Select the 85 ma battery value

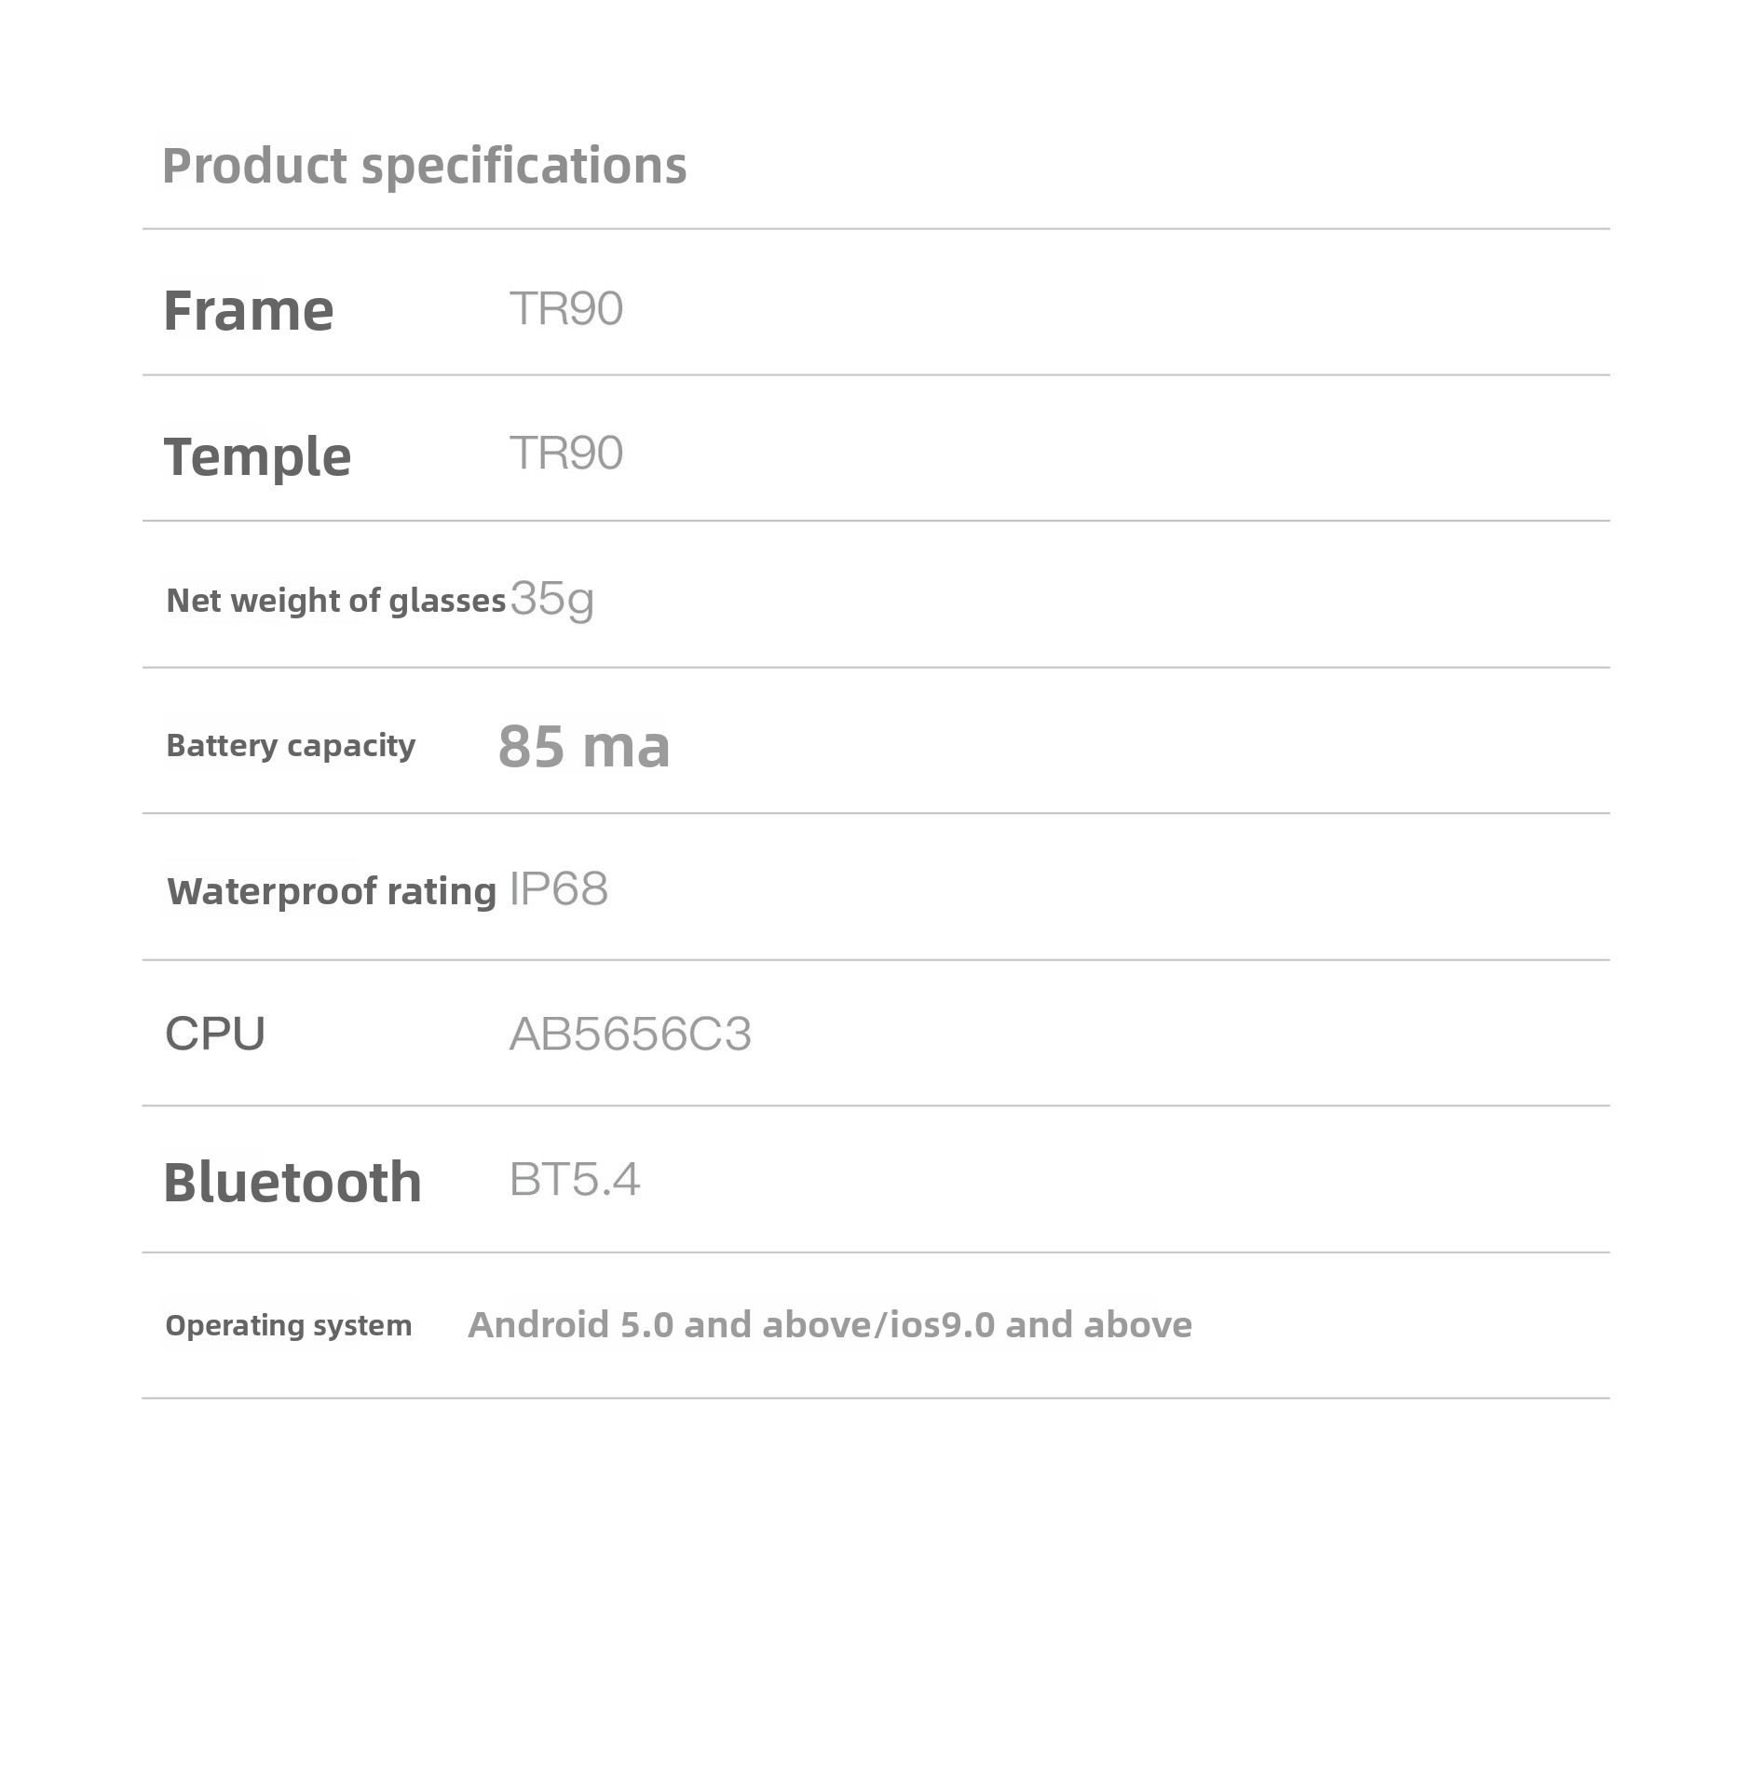(x=584, y=746)
